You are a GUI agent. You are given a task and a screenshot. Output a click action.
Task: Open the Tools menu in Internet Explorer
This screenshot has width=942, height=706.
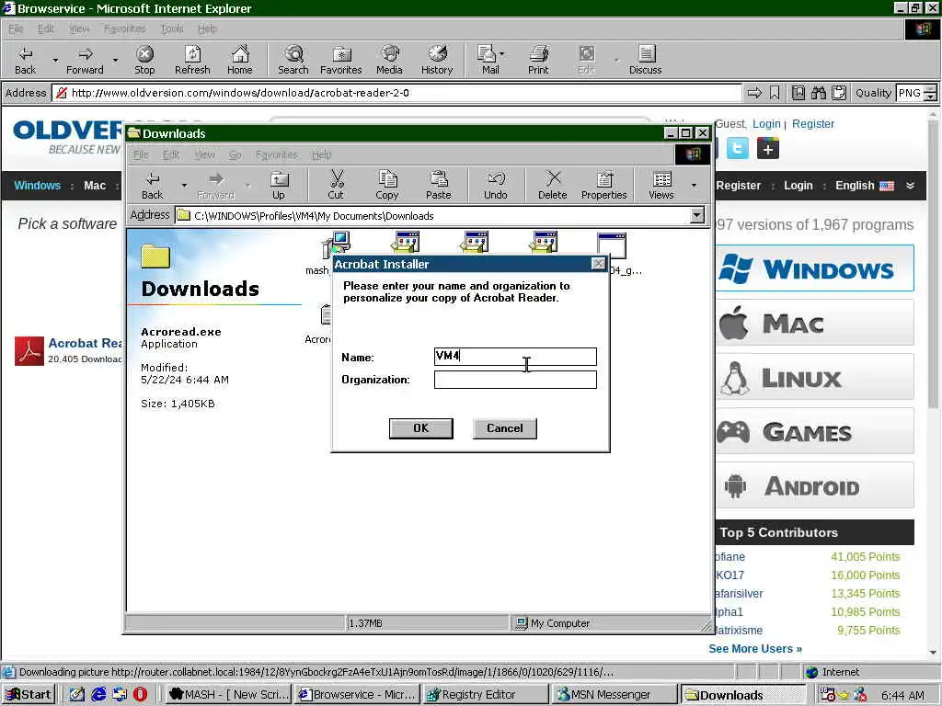click(x=172, y=28)
